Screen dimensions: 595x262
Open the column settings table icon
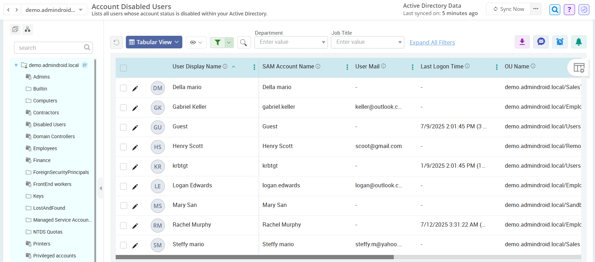[x=579, y=67]
